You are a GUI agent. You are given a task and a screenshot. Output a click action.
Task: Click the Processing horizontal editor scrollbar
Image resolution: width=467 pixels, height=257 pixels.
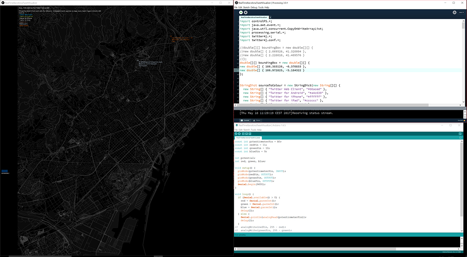(x=332, y=105)
